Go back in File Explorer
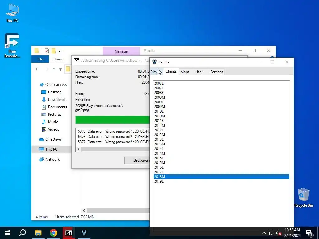The width and height of the screenshot is (319, 239). 37,69
